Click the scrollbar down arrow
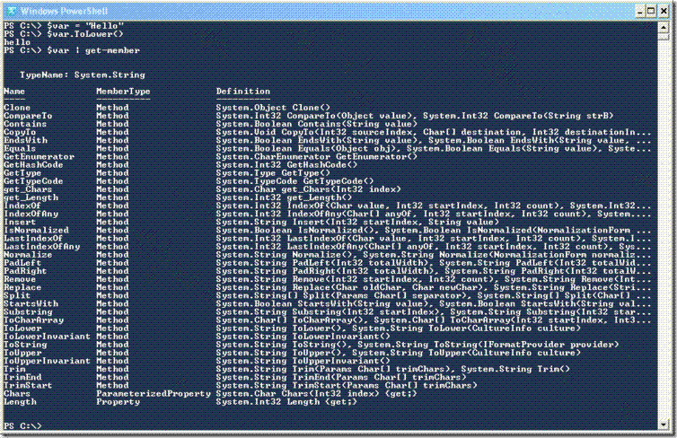Screen dimensions: 677x438 pos(664,425)
